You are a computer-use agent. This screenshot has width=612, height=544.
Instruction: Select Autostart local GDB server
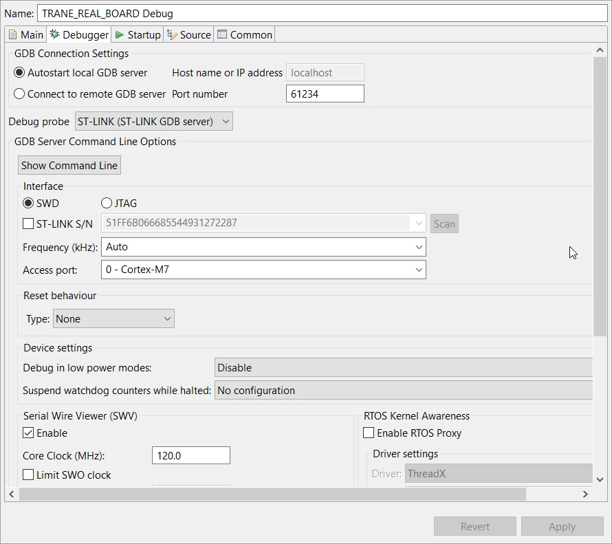pyautogui.click(x=80, y=73)
